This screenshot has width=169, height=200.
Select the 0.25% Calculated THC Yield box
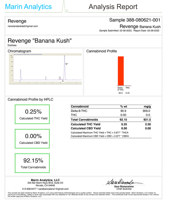tap(32, 114)
